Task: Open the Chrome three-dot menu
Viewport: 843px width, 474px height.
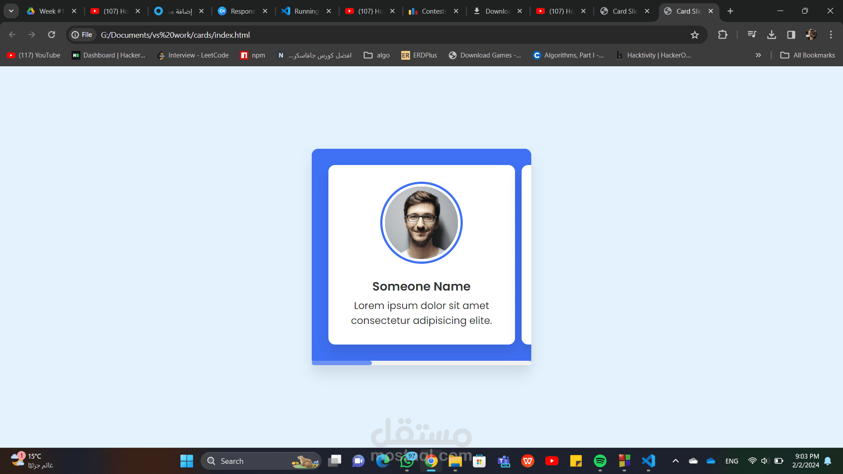Action: pyautogui.click(x=831, y=35)
